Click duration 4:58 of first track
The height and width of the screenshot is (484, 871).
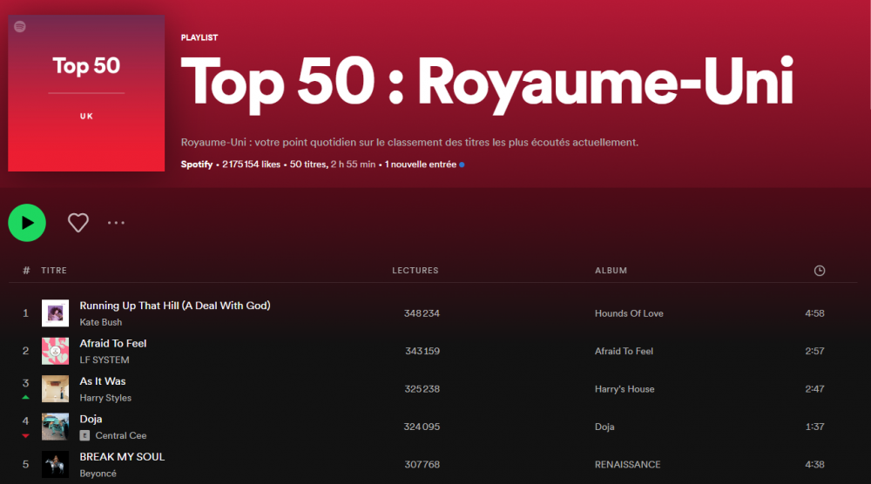[x=814, y=313]
